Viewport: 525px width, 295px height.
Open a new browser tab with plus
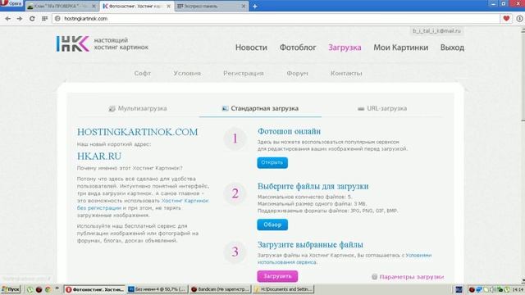coord(255,6)
